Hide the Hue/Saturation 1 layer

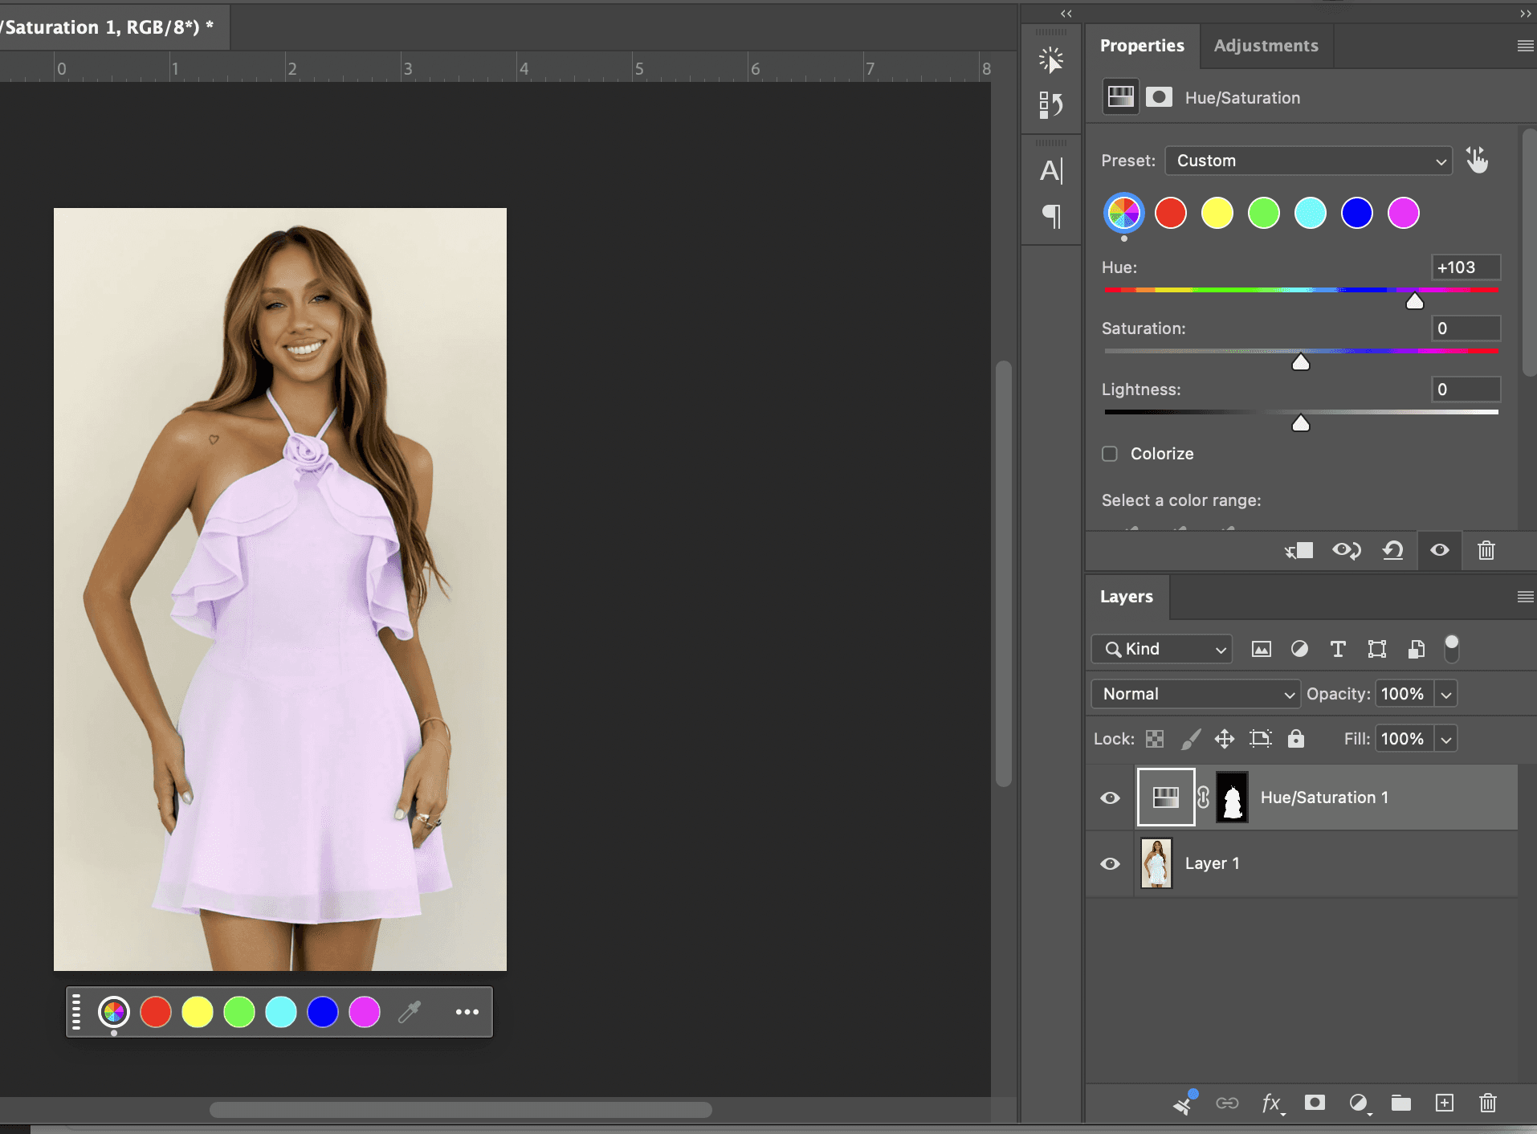tap(1111, 797)
